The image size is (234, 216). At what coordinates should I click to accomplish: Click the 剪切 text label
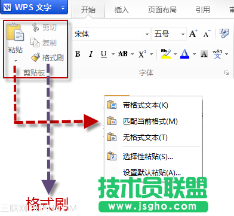pos(50,28)
